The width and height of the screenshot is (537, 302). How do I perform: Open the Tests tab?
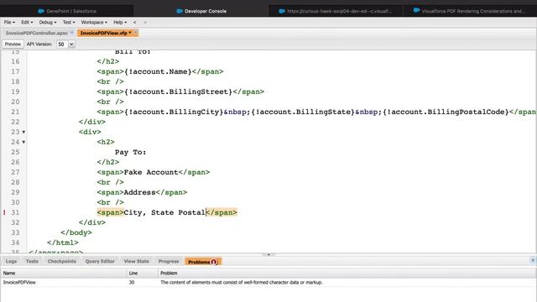pyautogui.click(x=32, y=261)
